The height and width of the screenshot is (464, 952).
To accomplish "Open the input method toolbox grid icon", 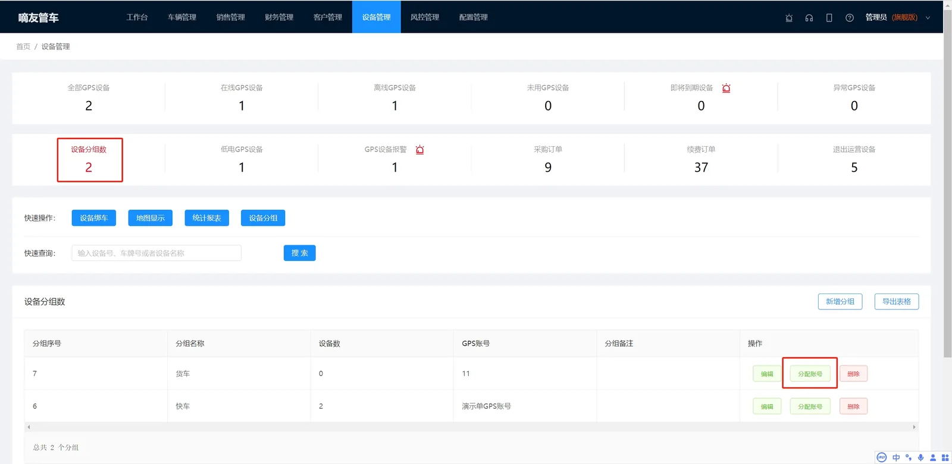I will (x=945, y=457).
